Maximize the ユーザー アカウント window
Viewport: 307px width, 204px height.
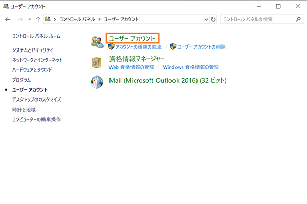click(x=278, y=6)
